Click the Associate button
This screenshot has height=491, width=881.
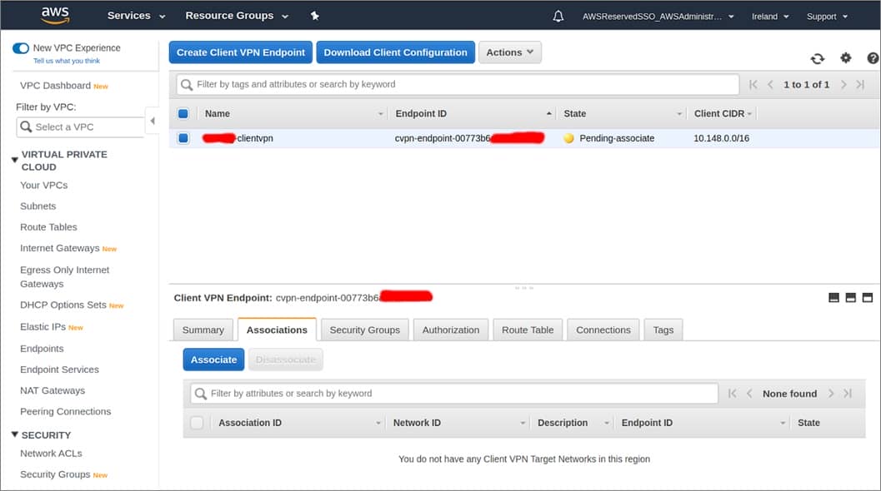[x=213, y=360]
